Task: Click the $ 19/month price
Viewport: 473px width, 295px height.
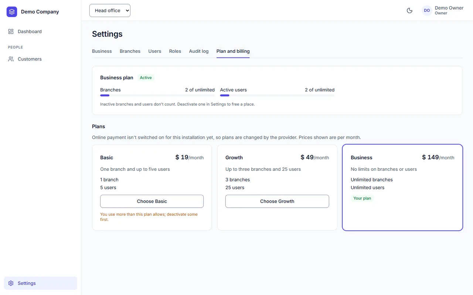Action: [x=190, y=157]
